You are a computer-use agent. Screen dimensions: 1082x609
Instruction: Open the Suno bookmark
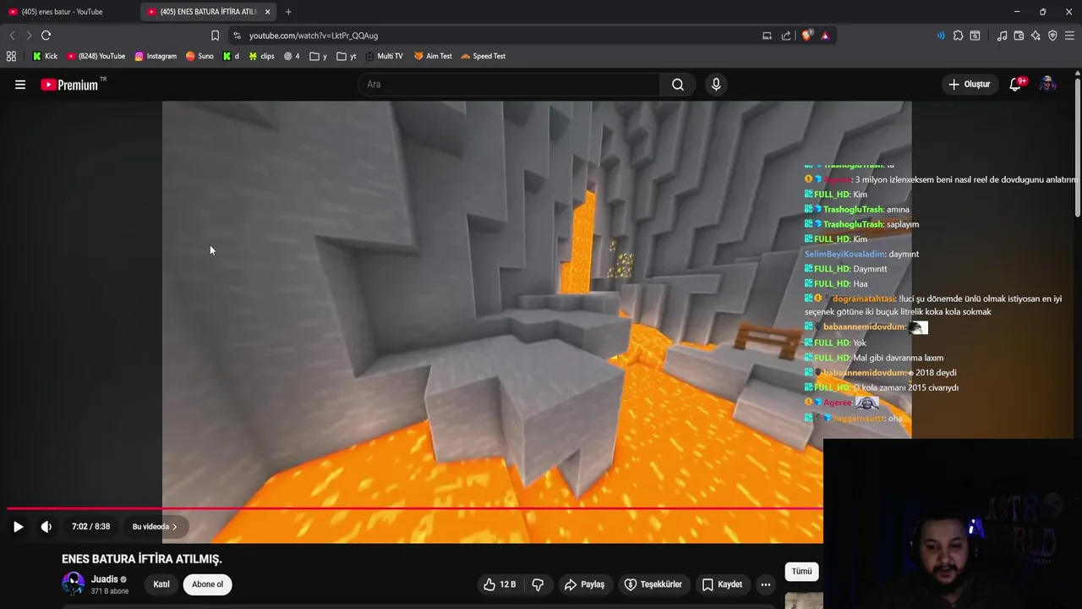pyautogui.click(x=199, y=57)
